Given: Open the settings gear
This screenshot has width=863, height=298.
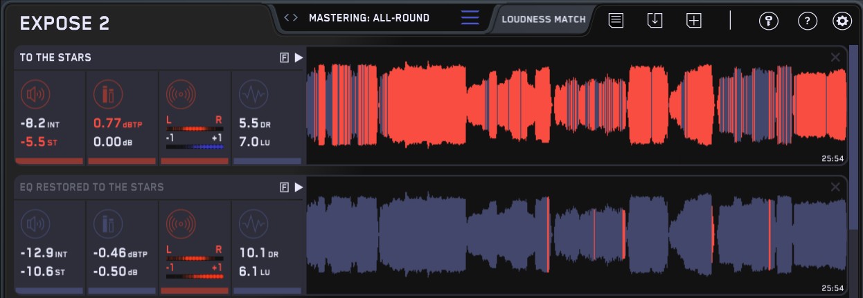Looking at the screenshot, I should [x=842, y=21].
